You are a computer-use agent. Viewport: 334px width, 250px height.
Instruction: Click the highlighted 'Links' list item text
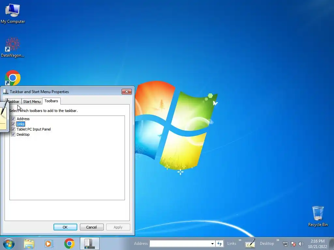21,124
